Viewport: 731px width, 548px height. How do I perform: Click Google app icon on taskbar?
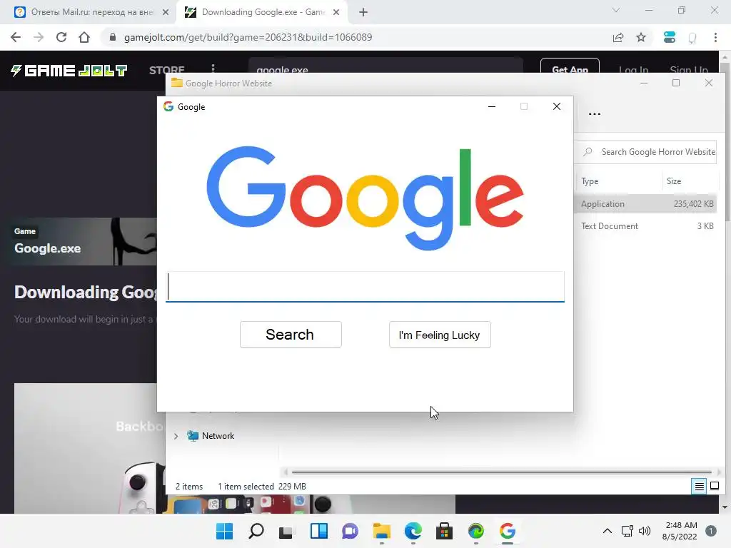pos(508,531)
